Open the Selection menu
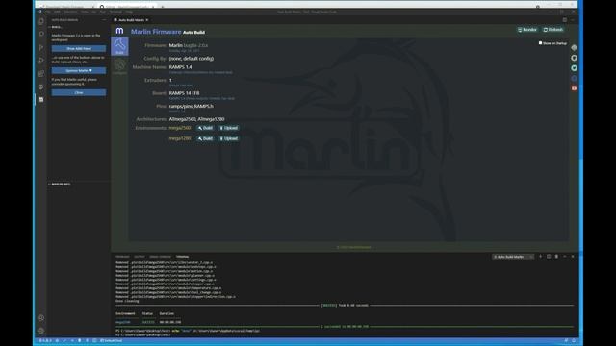616x346 pixels. pyautogui.click(x=70, y=12)
